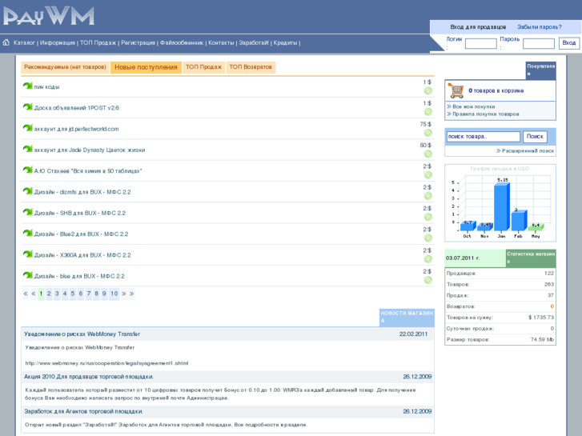
Task: Click green arrow icon beside пин коды
Action: coord(27,86)
